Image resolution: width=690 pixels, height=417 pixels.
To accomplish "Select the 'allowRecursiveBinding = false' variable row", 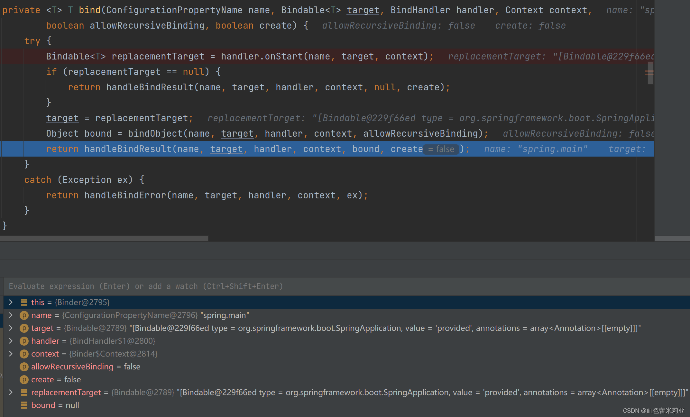I will tap(346, 367).
